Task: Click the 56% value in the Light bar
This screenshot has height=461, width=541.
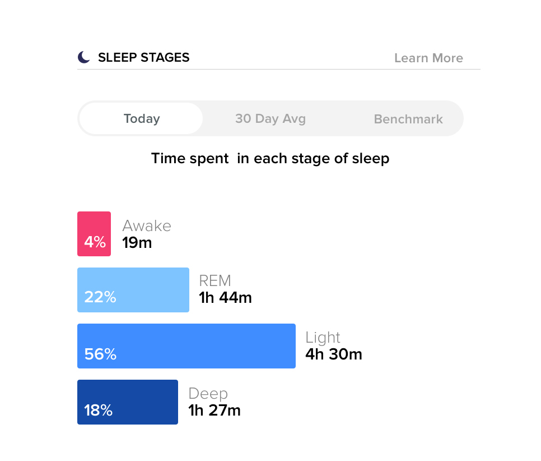Action: (100, 354)
